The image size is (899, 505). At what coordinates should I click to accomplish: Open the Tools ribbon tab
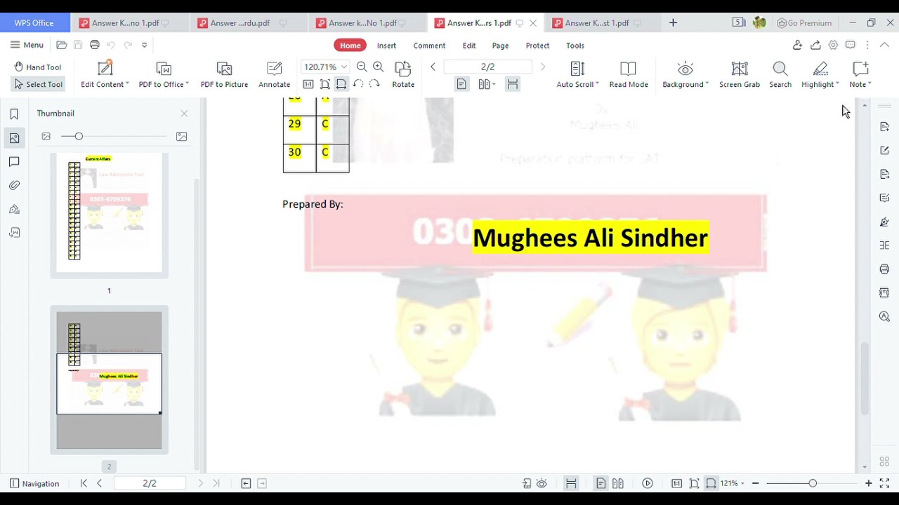(x=575, y=45)
